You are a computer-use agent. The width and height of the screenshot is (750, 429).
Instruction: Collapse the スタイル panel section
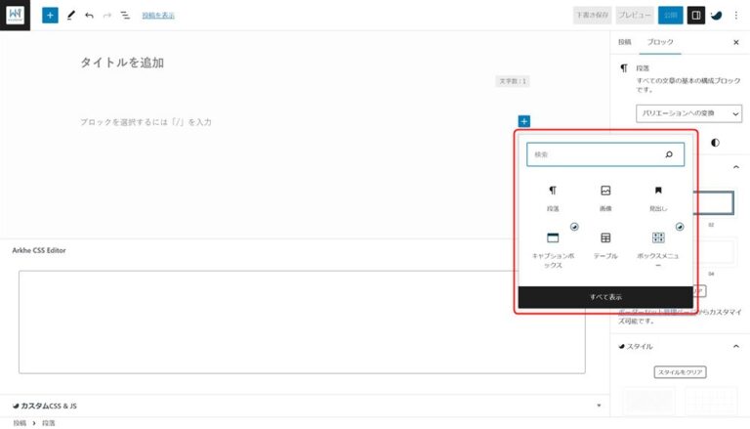(x=735, y=346)
